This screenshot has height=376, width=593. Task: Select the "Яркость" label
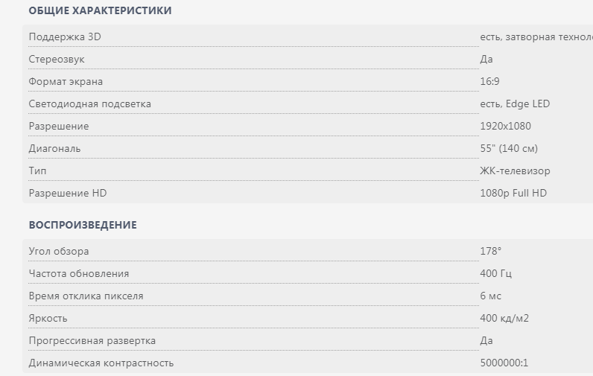(48, 318)
